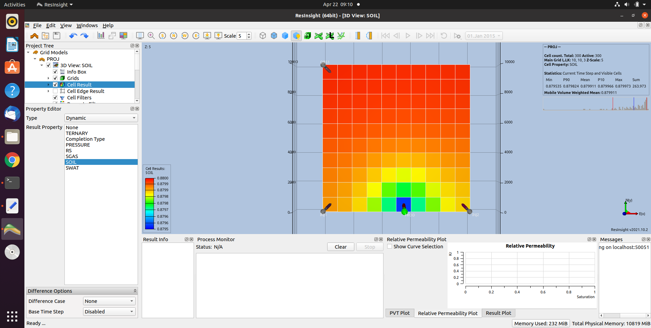Toggle the Info Box visibility checkbox
Image resolution: width=651 pixels, height=328 pixels.
55,72
